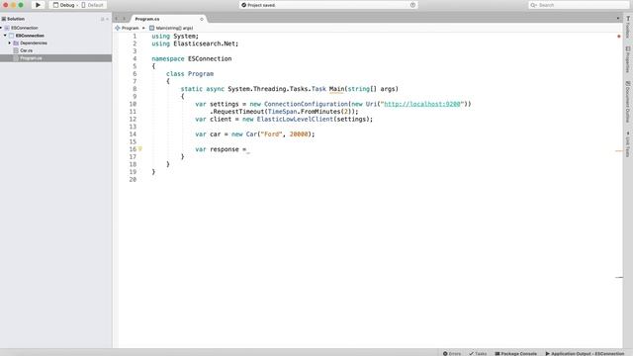Viewport: 633px width, 356px height.
Task: Click the 20000 numeric literal
Action: [x=299, y=134]
